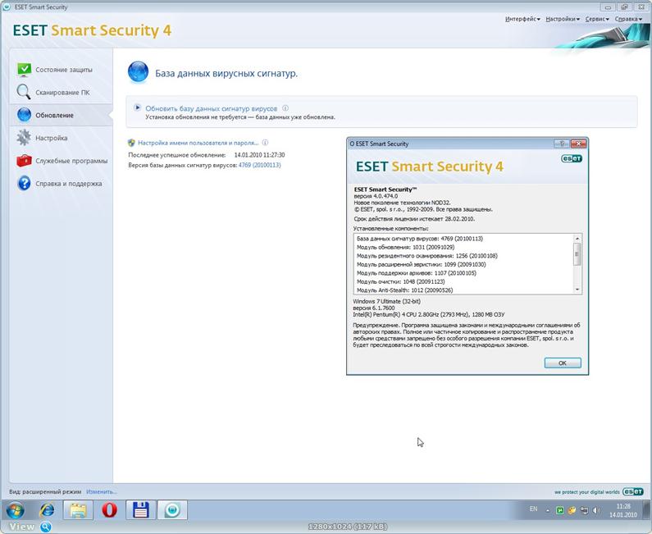Close the О ESET Smart Security dialog

(578, 144)
